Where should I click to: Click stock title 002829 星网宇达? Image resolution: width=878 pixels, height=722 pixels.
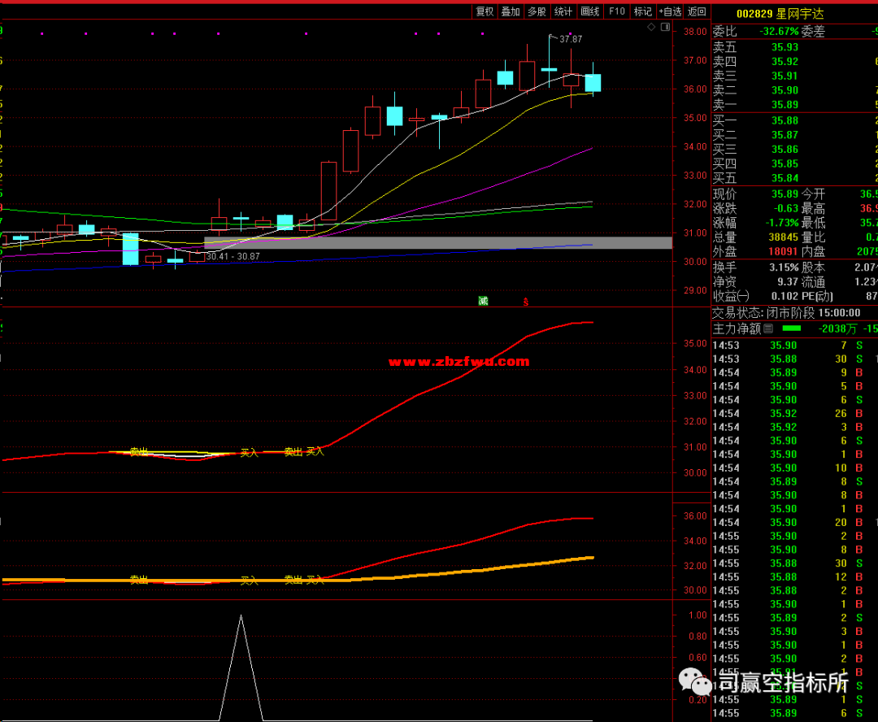pos(780,14)
